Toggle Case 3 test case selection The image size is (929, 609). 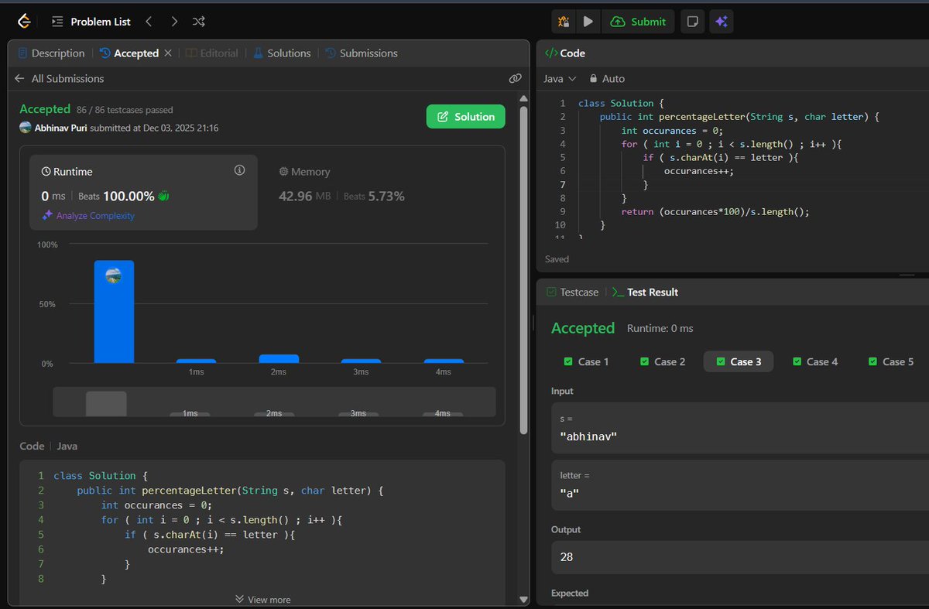[x=738, y=361]
